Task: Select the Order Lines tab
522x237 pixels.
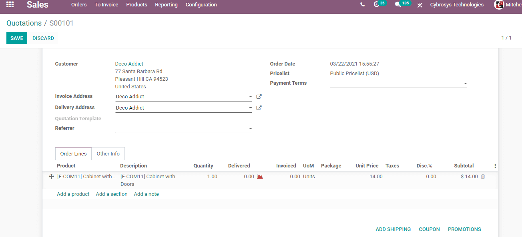Action: (x=74, y=154)
